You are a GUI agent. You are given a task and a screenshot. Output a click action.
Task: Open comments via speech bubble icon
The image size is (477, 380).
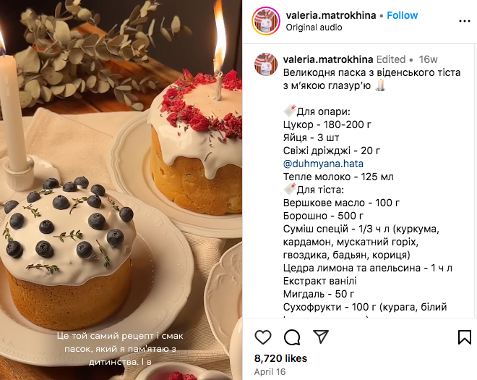click(292, 337)
